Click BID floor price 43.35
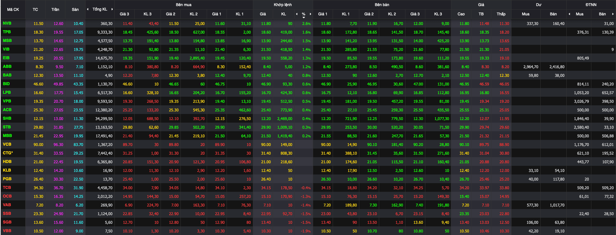Screen dimensions: 616x235 78,84
